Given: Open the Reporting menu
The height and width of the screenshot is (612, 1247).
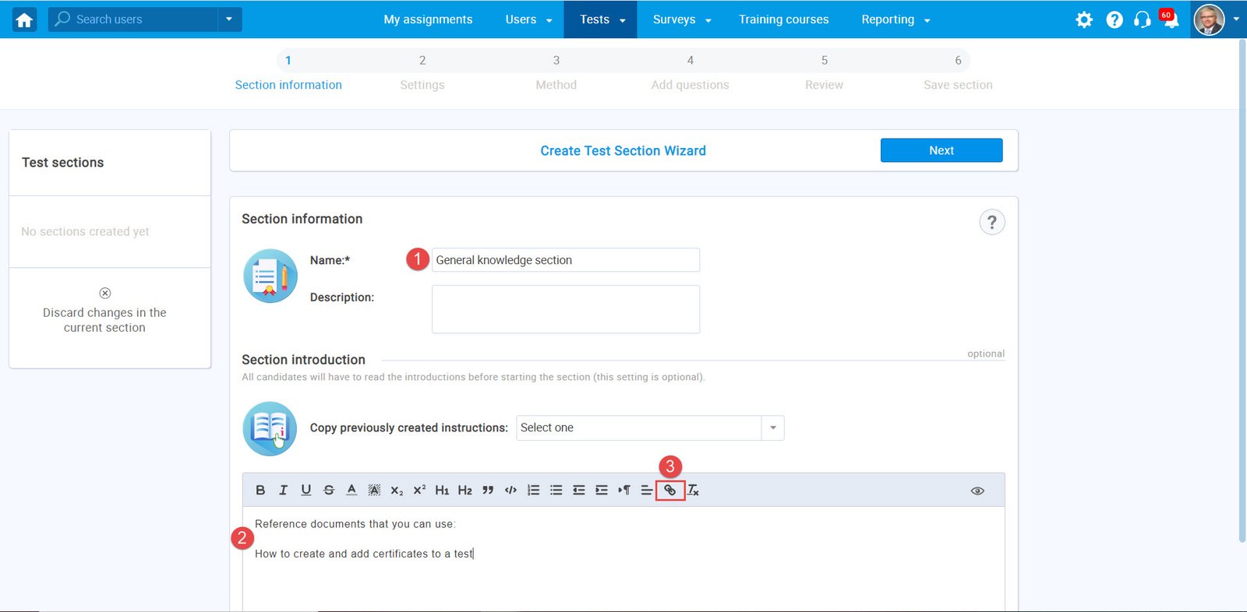Looking at the screenshot, I should point(896,19).
